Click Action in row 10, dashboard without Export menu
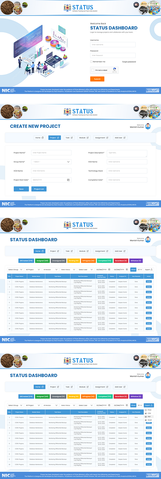 click(149, 329)
